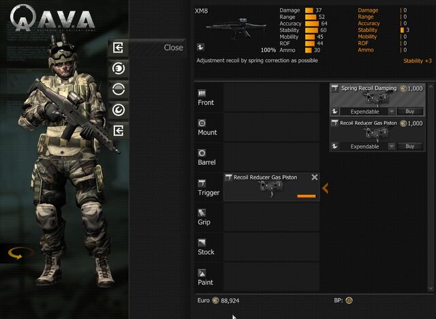Click the XM8 rifle preview image
This screenshot has height=319, width=436.
click(x=236, y=29)
